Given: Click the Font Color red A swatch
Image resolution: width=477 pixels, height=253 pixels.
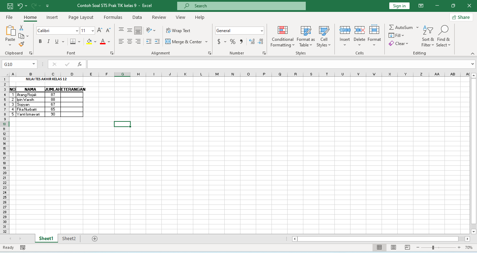Looking at the screenshot, I should (103, 42).
